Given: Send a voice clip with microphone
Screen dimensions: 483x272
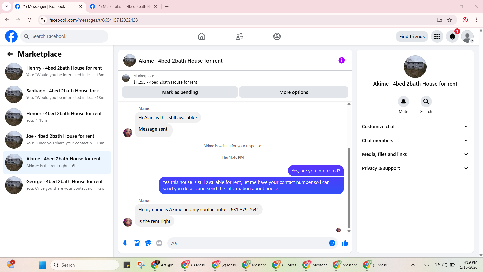Looking at the screenshot, I should 125,243.
